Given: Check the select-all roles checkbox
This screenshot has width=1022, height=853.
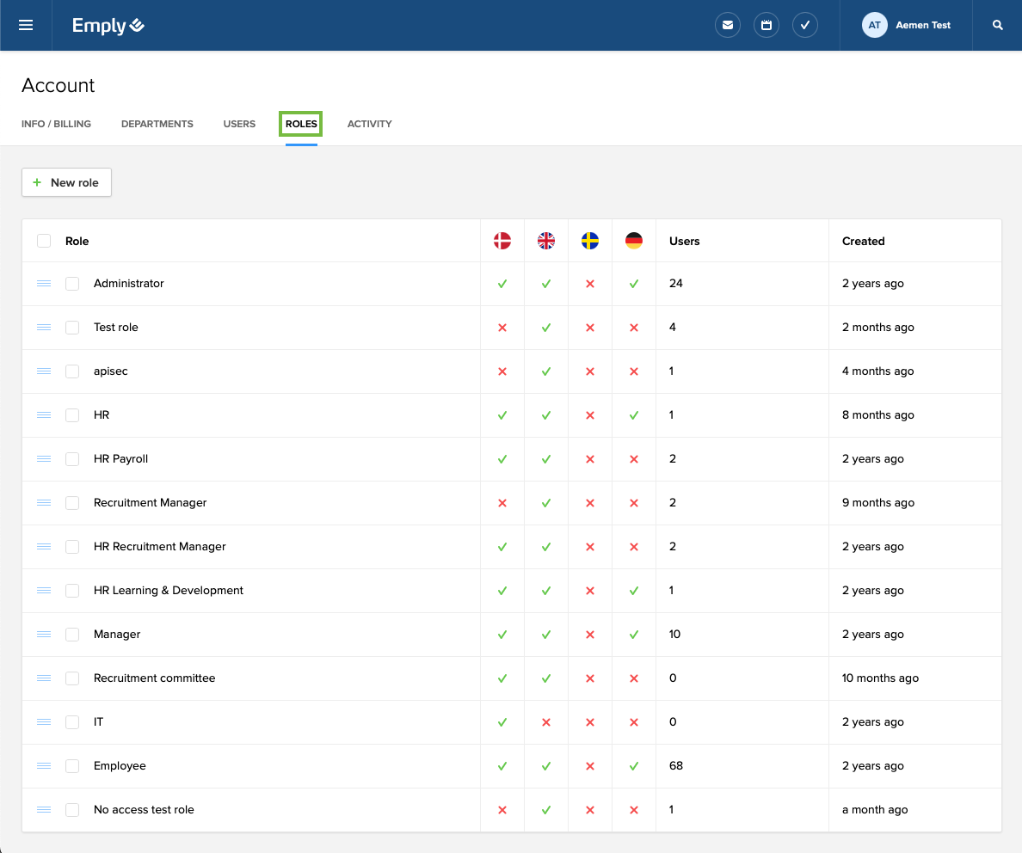Looking at the screenshot, I should [44, 241].
